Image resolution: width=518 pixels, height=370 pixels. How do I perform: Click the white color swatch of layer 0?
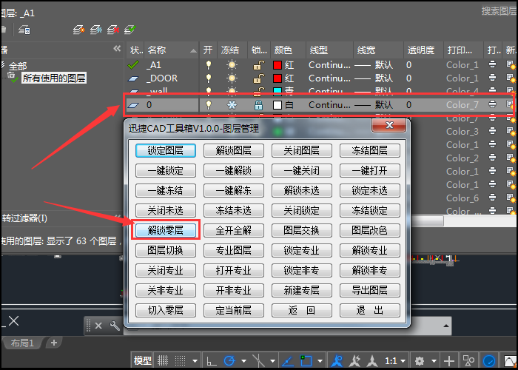click(277, 105)
